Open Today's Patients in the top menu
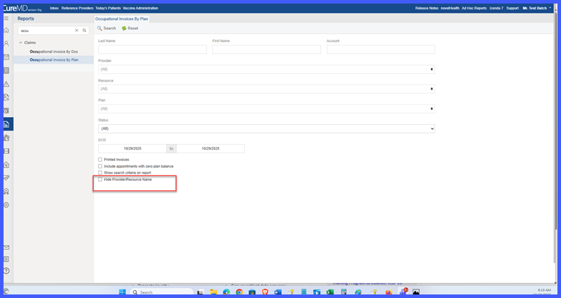This screenshot has height=298, width=561. pyautogui.click(x=108, y=8)
